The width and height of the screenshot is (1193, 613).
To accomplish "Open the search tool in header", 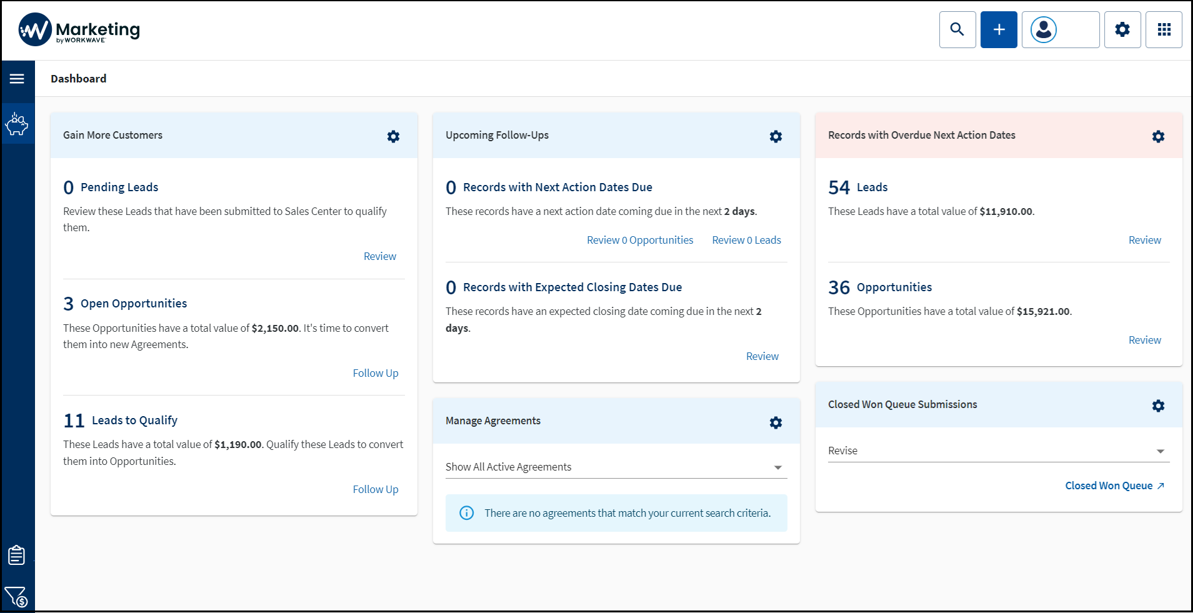I will pyautogui.click(x=957, y=29).
